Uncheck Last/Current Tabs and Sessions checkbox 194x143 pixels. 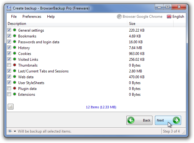[x=9, y=71]
